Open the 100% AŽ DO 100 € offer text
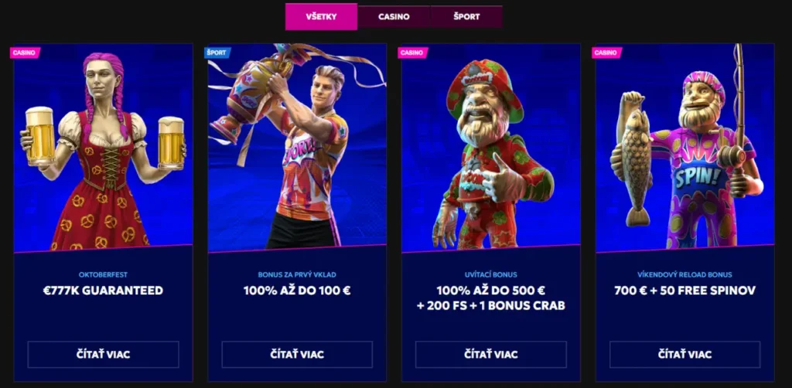Viewport: 792px width, 388px height. tap(297, 291)
